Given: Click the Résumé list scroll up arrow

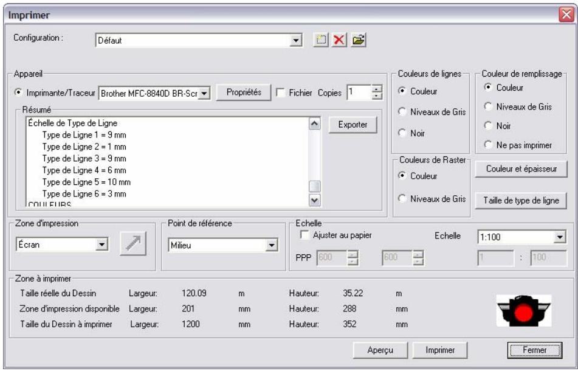Looking at the screenshot, I should tap(314, 123).
